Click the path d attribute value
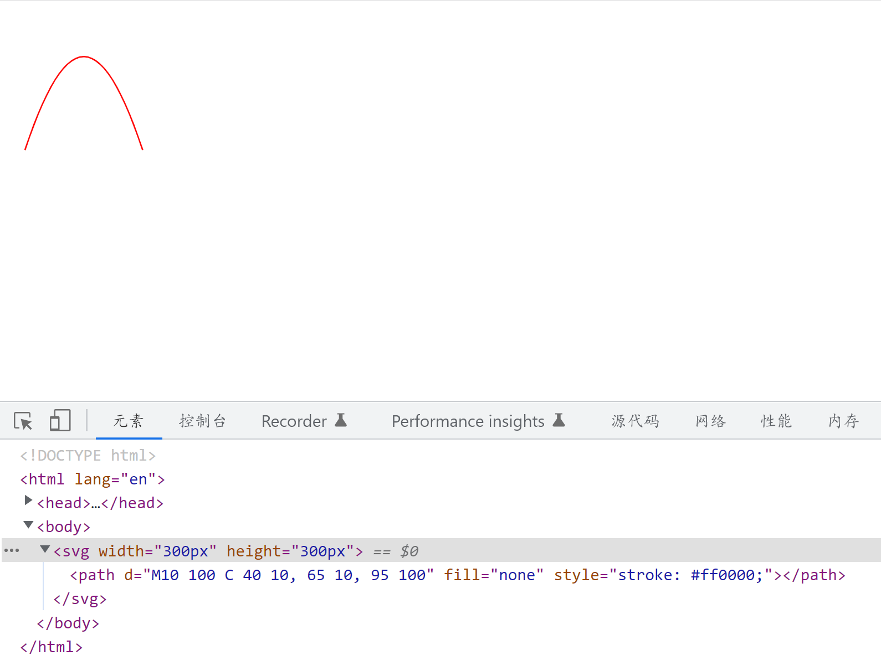 click(x=288, y=575)
